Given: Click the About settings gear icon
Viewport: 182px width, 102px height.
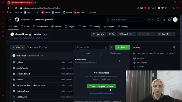Looking at the screenshot, I should coord(174,47).
